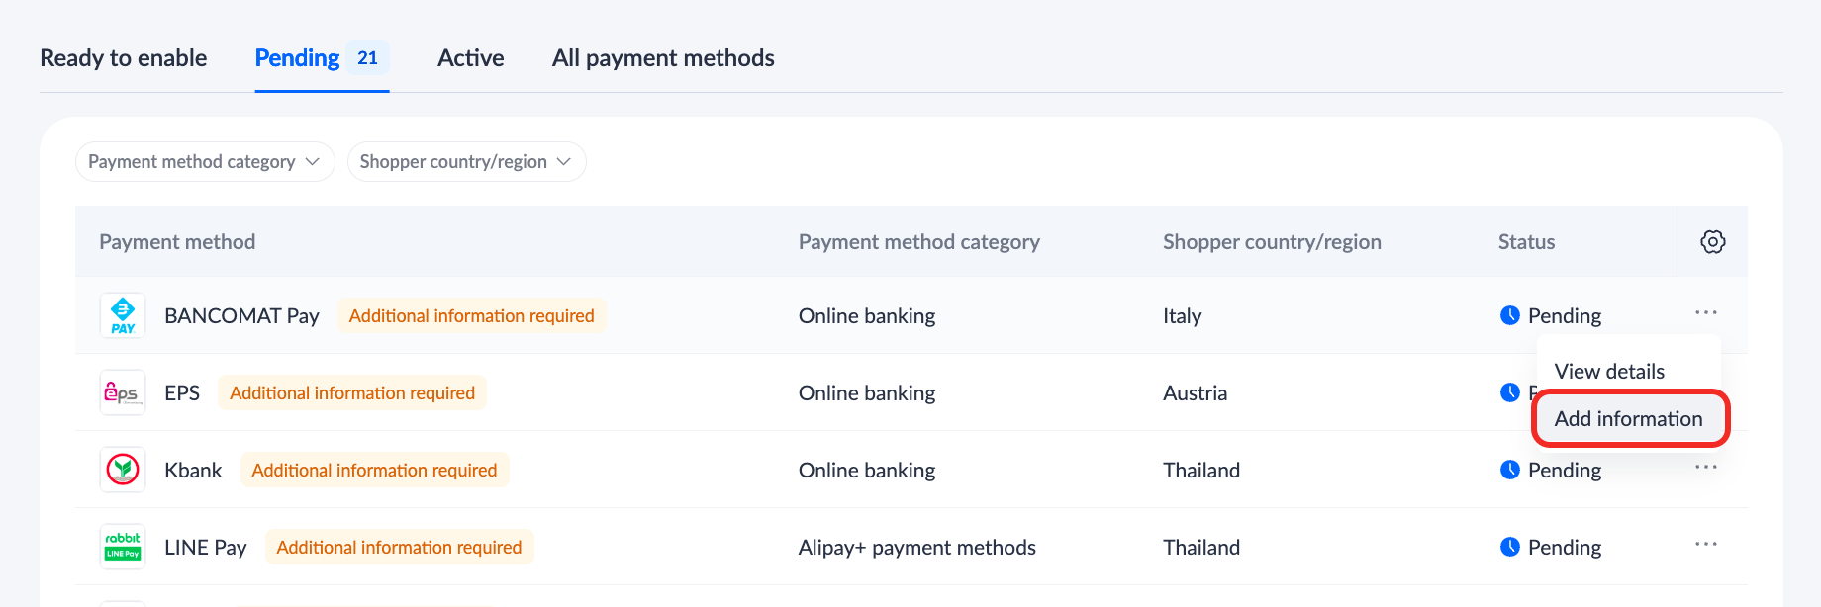Expand Payment method category filter

coord(205,162)
